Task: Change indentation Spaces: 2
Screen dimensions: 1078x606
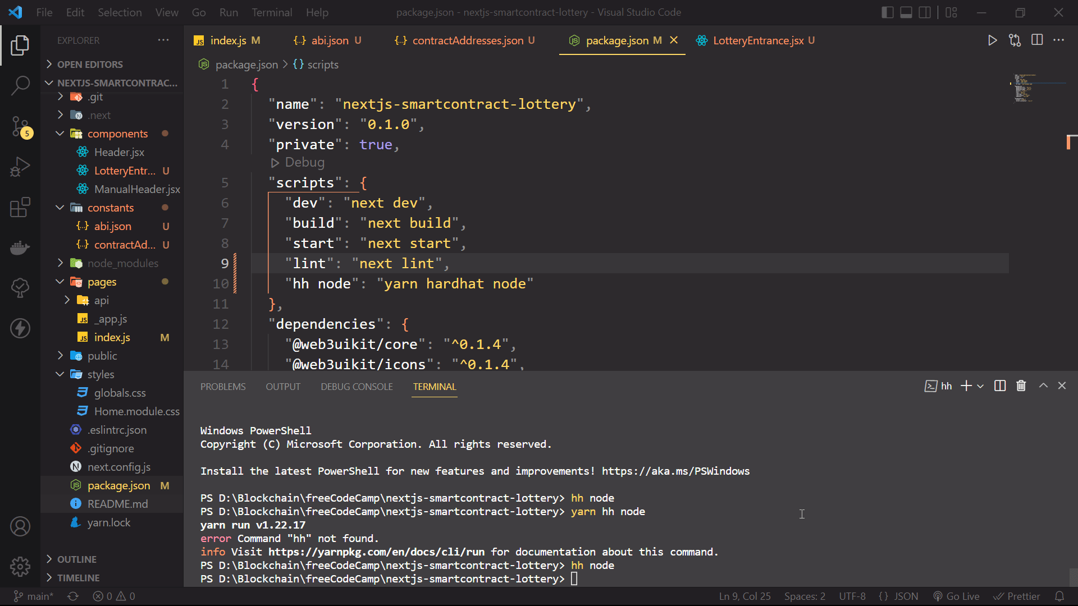Action: point(805,596)
